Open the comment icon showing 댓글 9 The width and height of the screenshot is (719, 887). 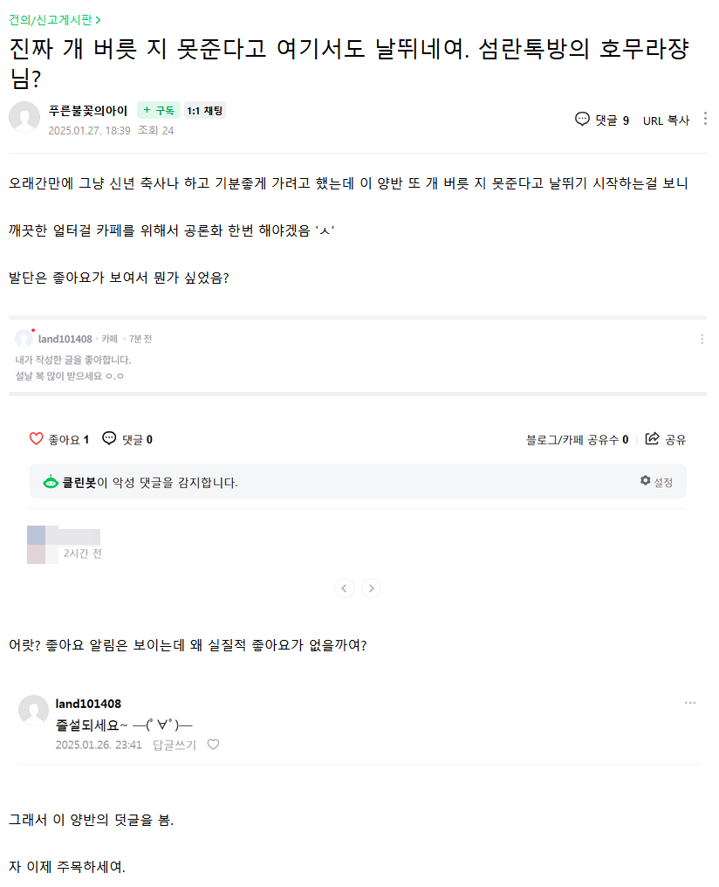pyautogui.click(x=582, y=120)
